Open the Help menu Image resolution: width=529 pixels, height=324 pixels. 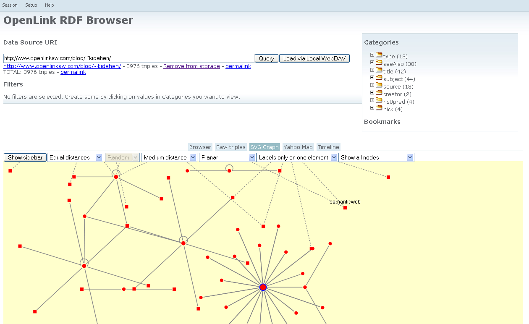pos(50,5)
